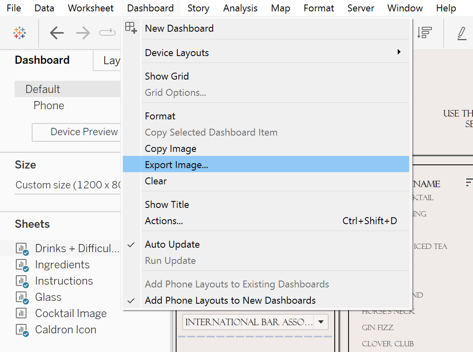This screenshot has width=473, height=352.
Task: Toggle Auto Update in Dashboard menu
Action: coord(172,244)
